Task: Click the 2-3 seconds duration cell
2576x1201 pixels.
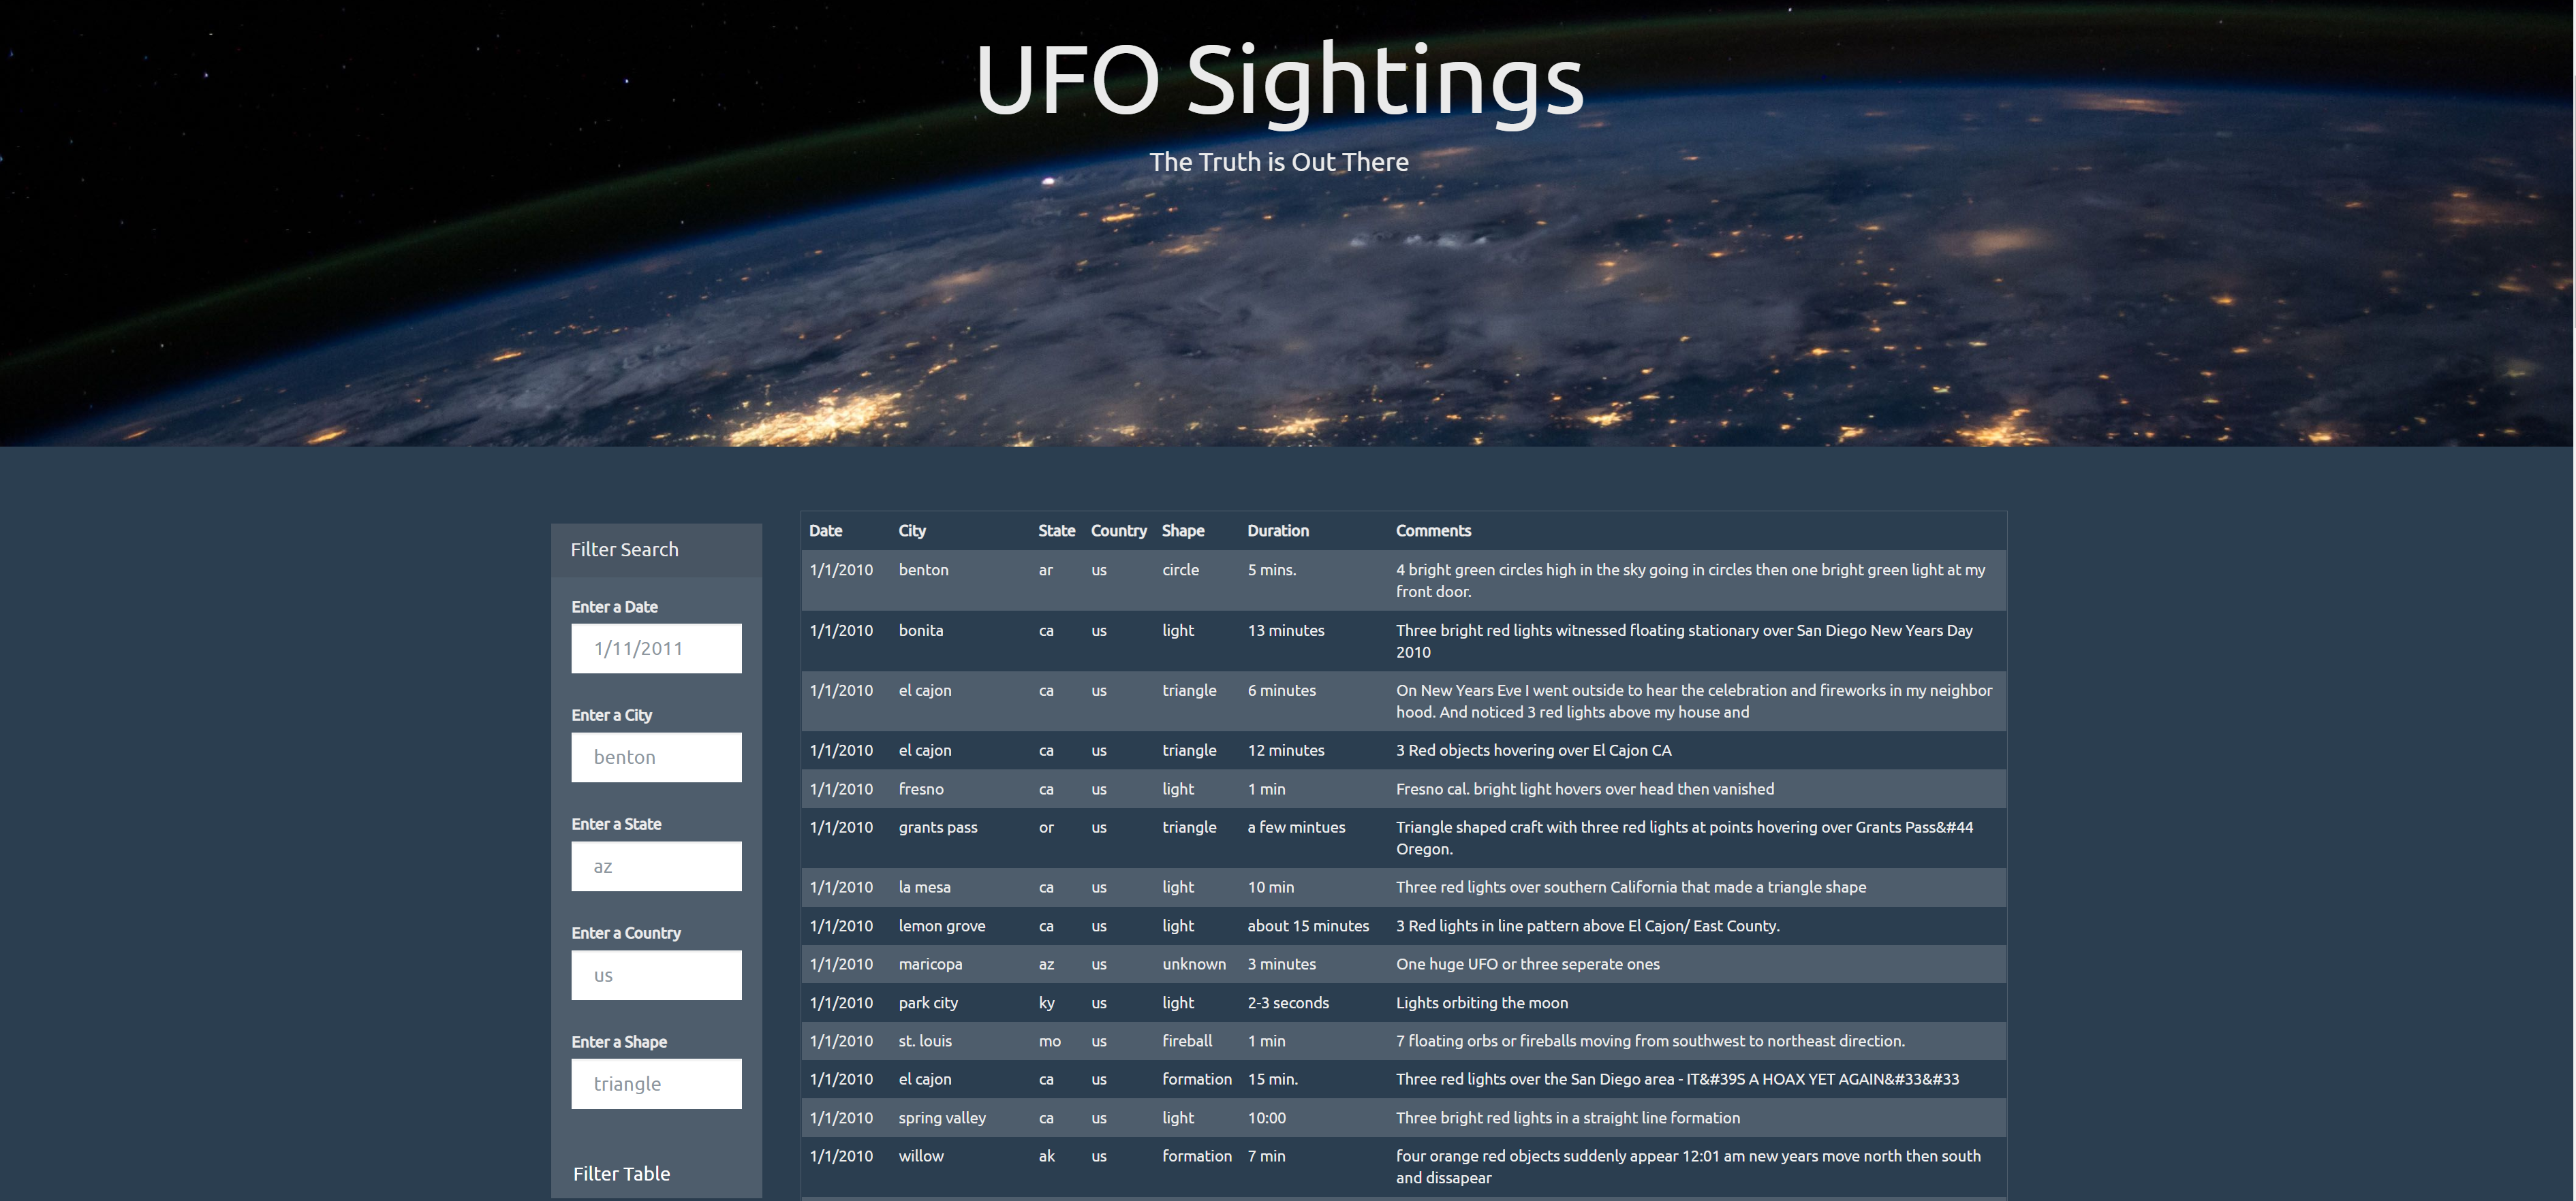Action: coord(1288,1003)
